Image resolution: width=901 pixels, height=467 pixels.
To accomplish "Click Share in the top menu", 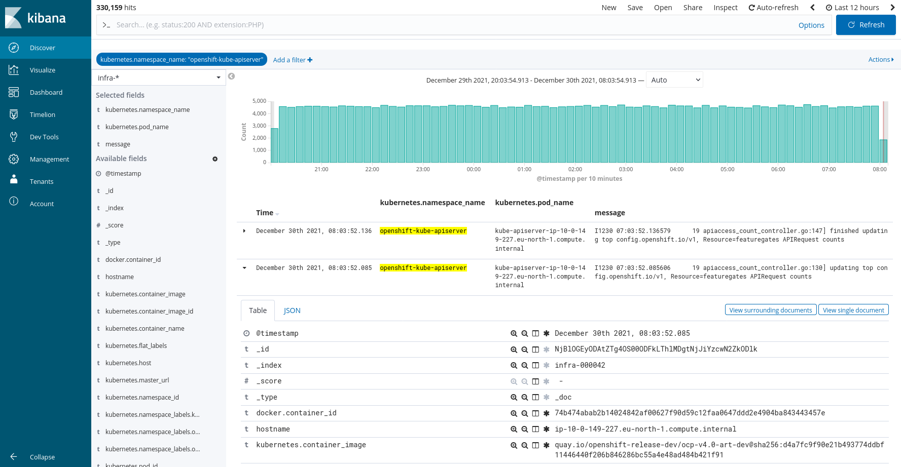I will coord(693,8).
